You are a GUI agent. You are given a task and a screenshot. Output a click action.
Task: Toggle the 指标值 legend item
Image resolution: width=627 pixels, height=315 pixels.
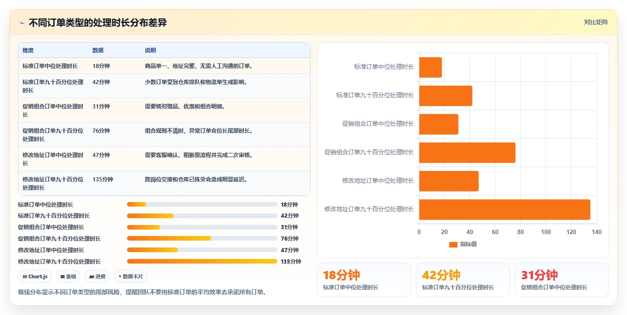pyautogui.click(x=463, y=244)
